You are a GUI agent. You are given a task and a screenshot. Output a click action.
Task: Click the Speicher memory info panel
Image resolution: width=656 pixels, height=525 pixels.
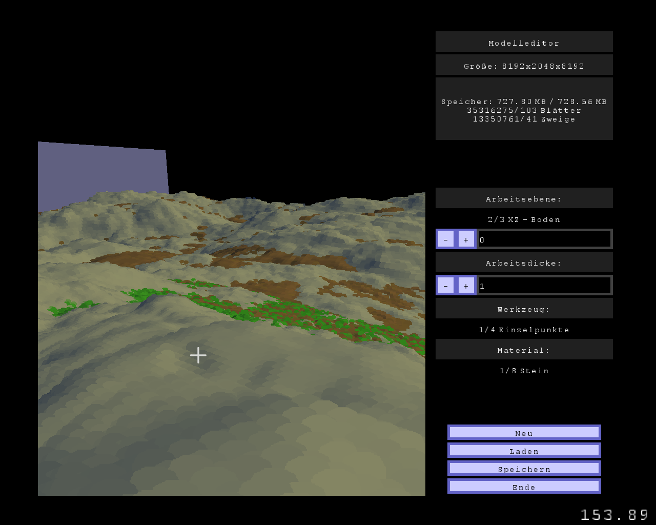(x=524, y=109)
